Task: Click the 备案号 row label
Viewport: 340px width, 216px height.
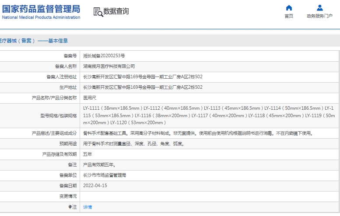Action: point(70,56)
